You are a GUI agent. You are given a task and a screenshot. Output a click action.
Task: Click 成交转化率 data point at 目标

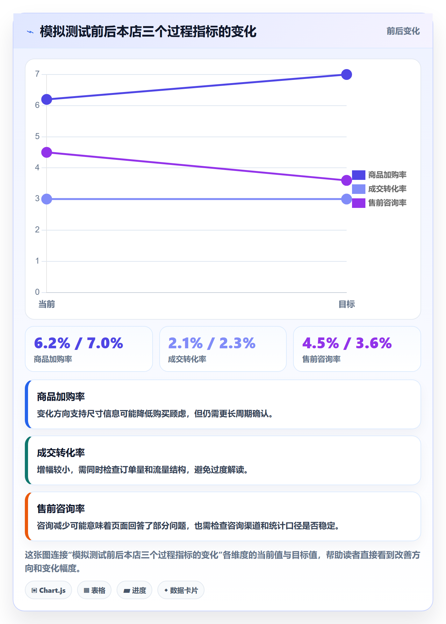[x=346, y=199]
